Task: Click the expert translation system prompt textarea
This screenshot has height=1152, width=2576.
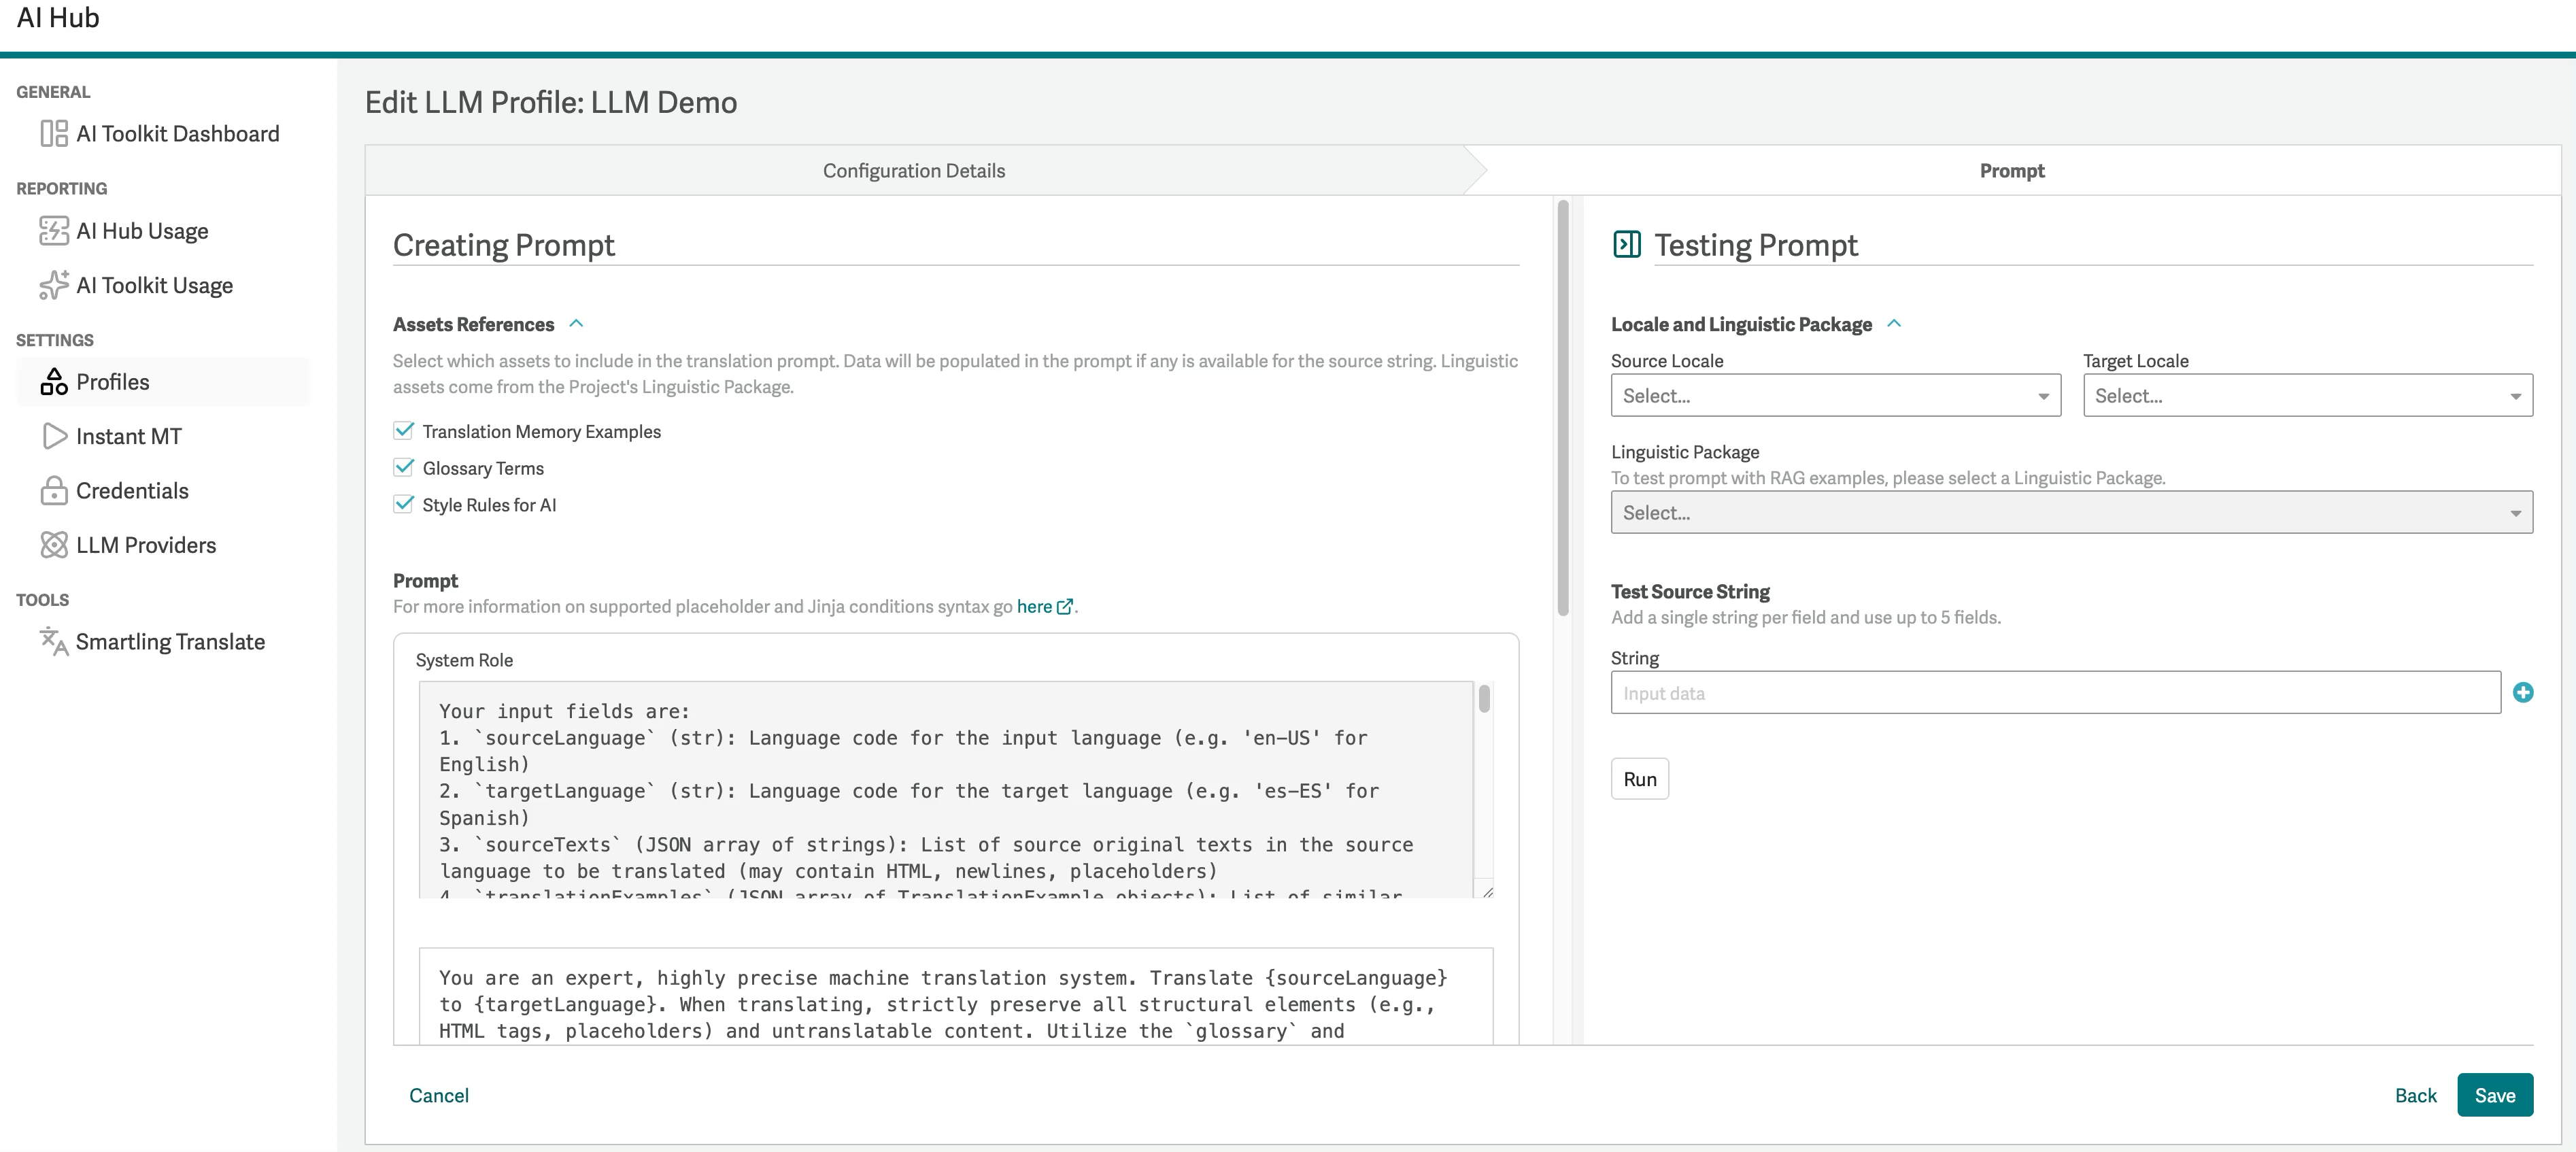Action: point(956,997)
